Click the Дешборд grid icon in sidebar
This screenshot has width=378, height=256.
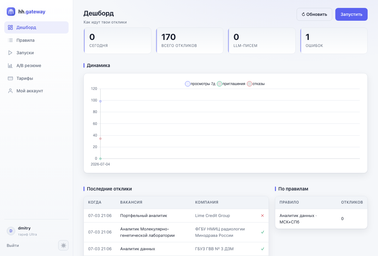click(x=10, y=27)
